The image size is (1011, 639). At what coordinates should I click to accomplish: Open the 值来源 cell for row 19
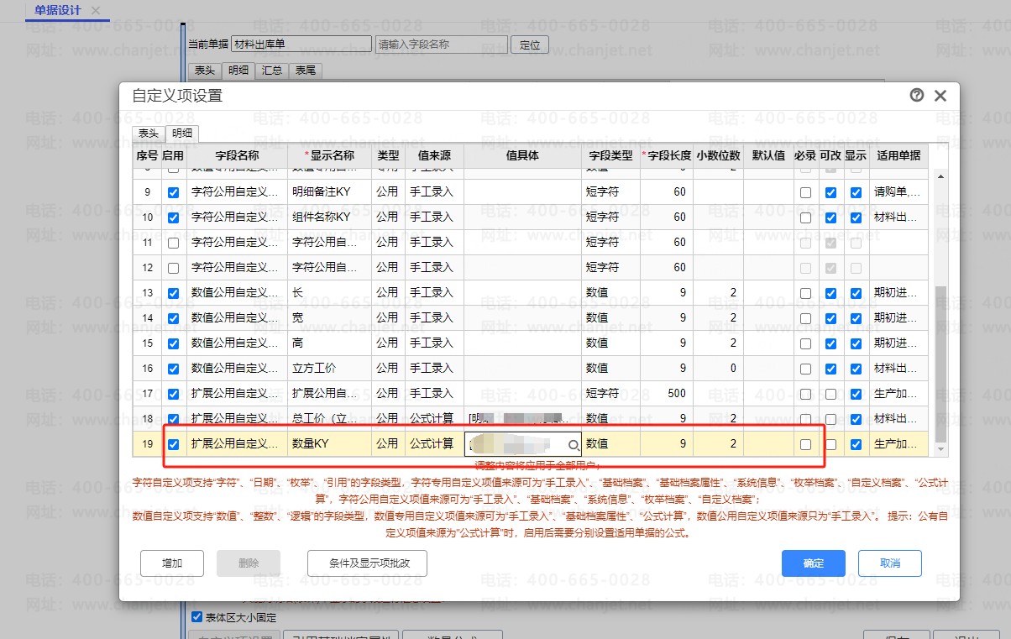pyautogui.click(x=432, y=444)
